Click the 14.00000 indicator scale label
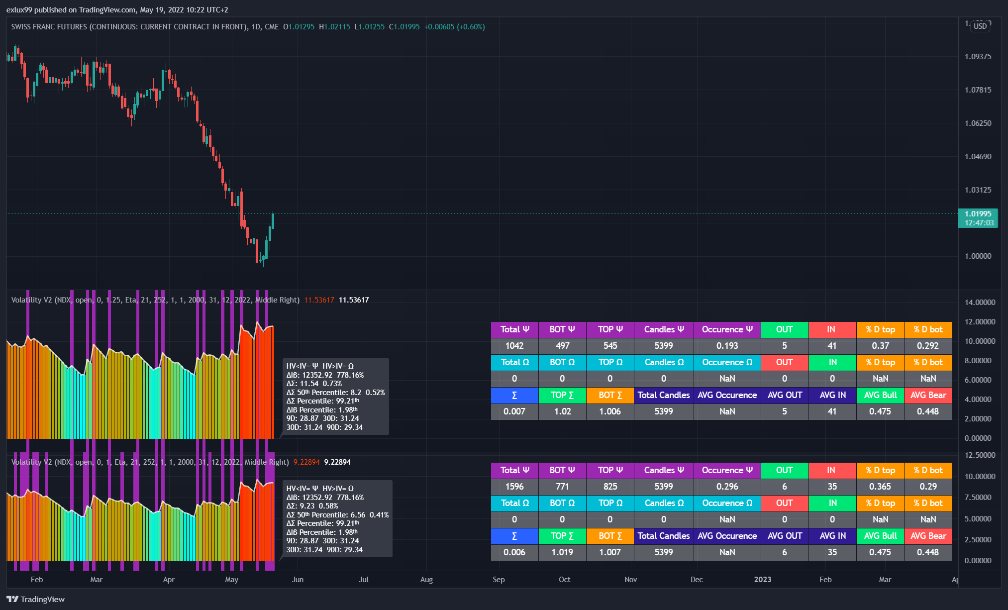 (980, 303)
